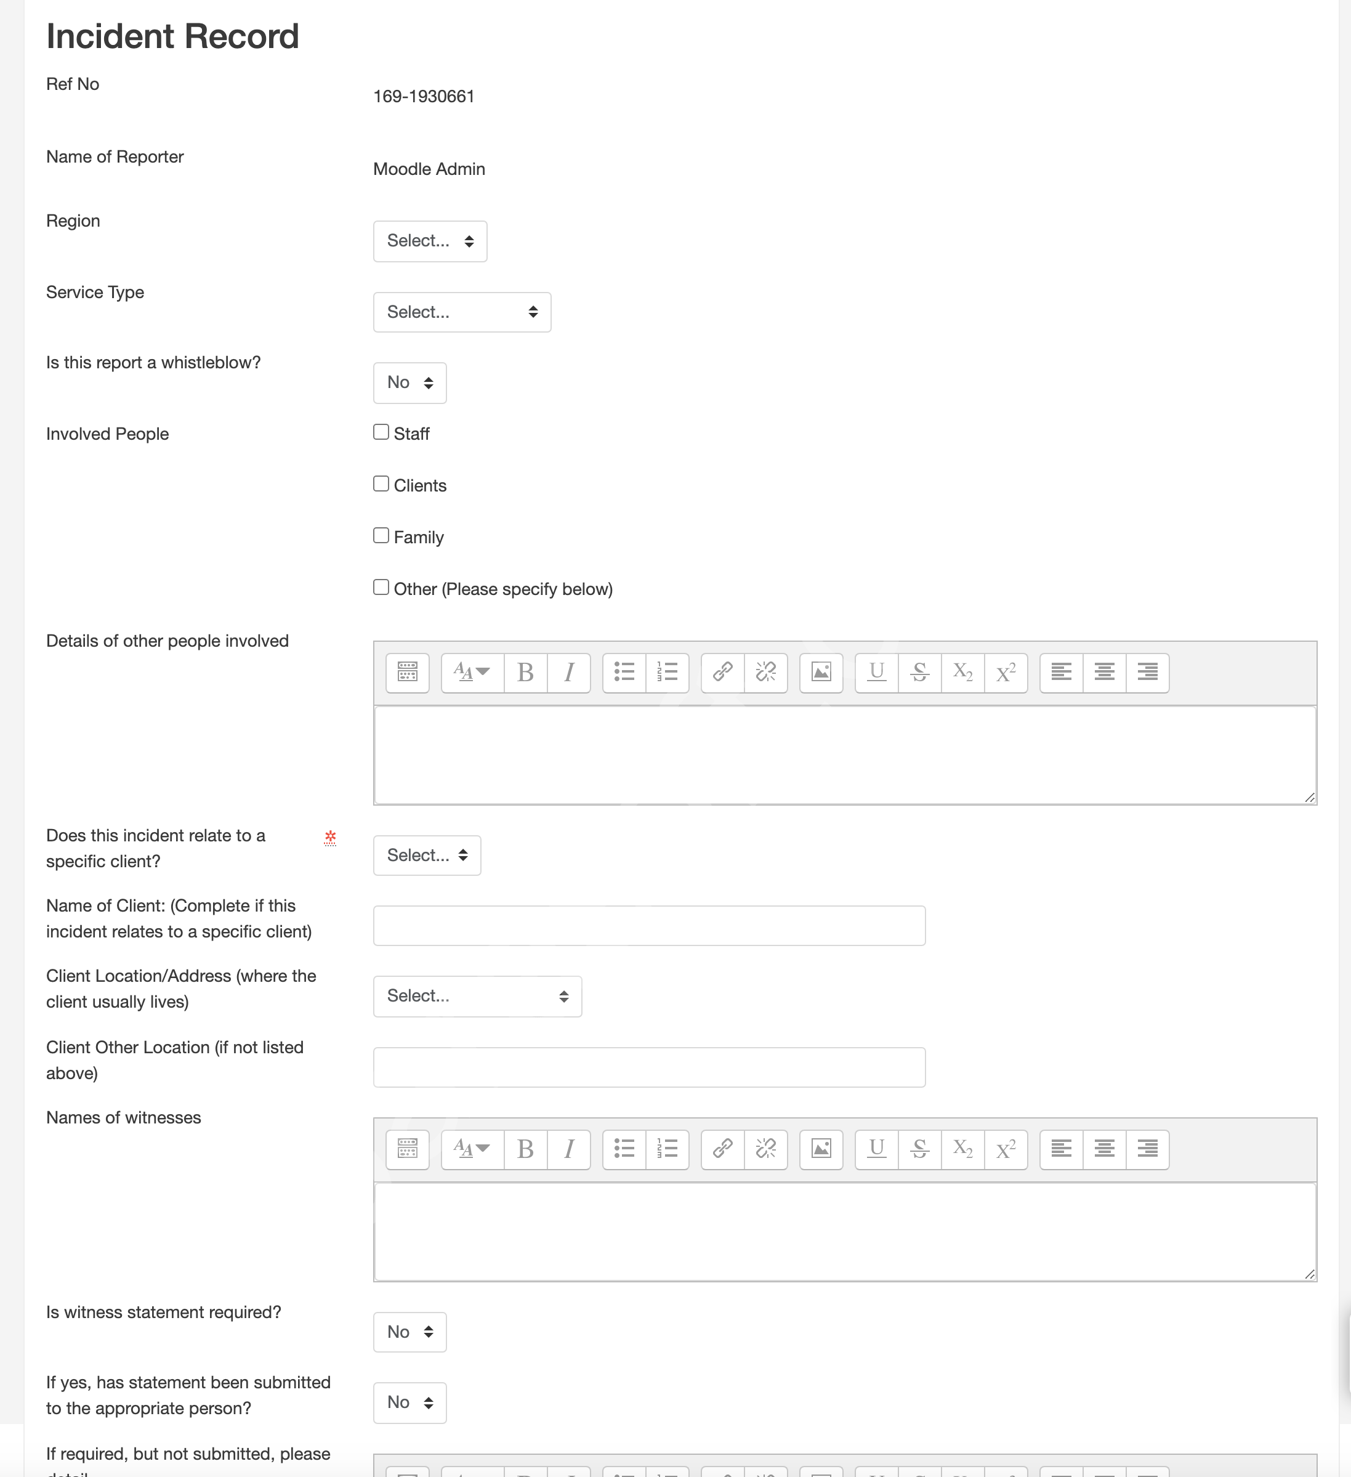Insert link in Details of other people editor
This screenshot has width=1351, height=1477.
click(722, 673)
